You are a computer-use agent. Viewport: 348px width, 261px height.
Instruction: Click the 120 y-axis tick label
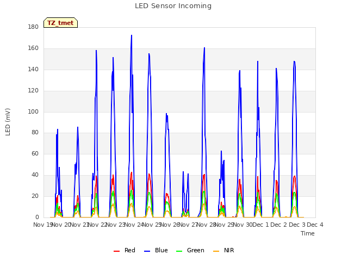[33, 90]
